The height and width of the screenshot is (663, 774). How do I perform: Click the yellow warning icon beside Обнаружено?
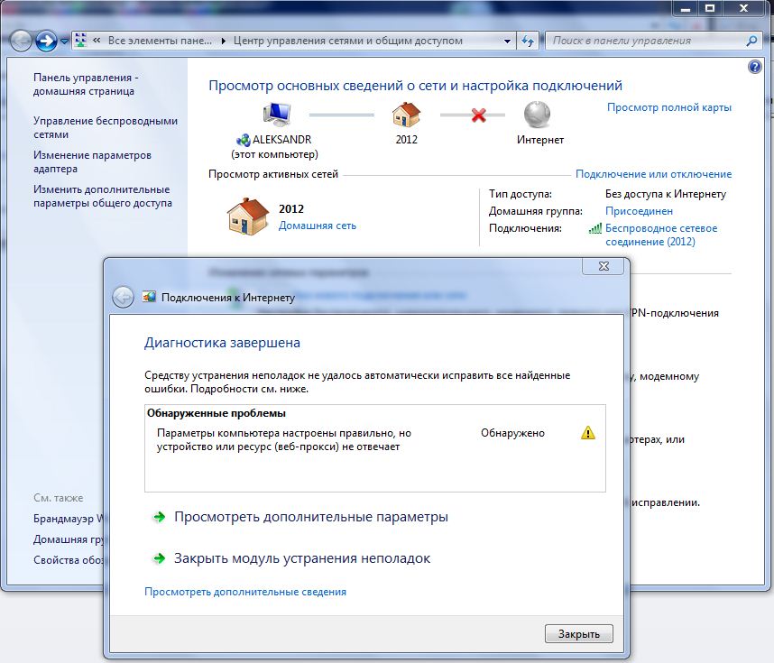[x=588, y=433]
